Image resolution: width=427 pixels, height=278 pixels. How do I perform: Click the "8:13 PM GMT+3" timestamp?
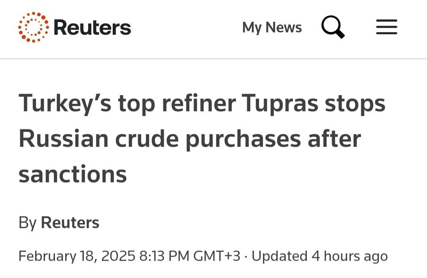coord(190,256)
